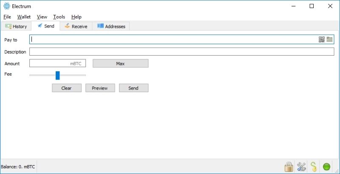Open preferences via the tools icon

click(301, 167)
